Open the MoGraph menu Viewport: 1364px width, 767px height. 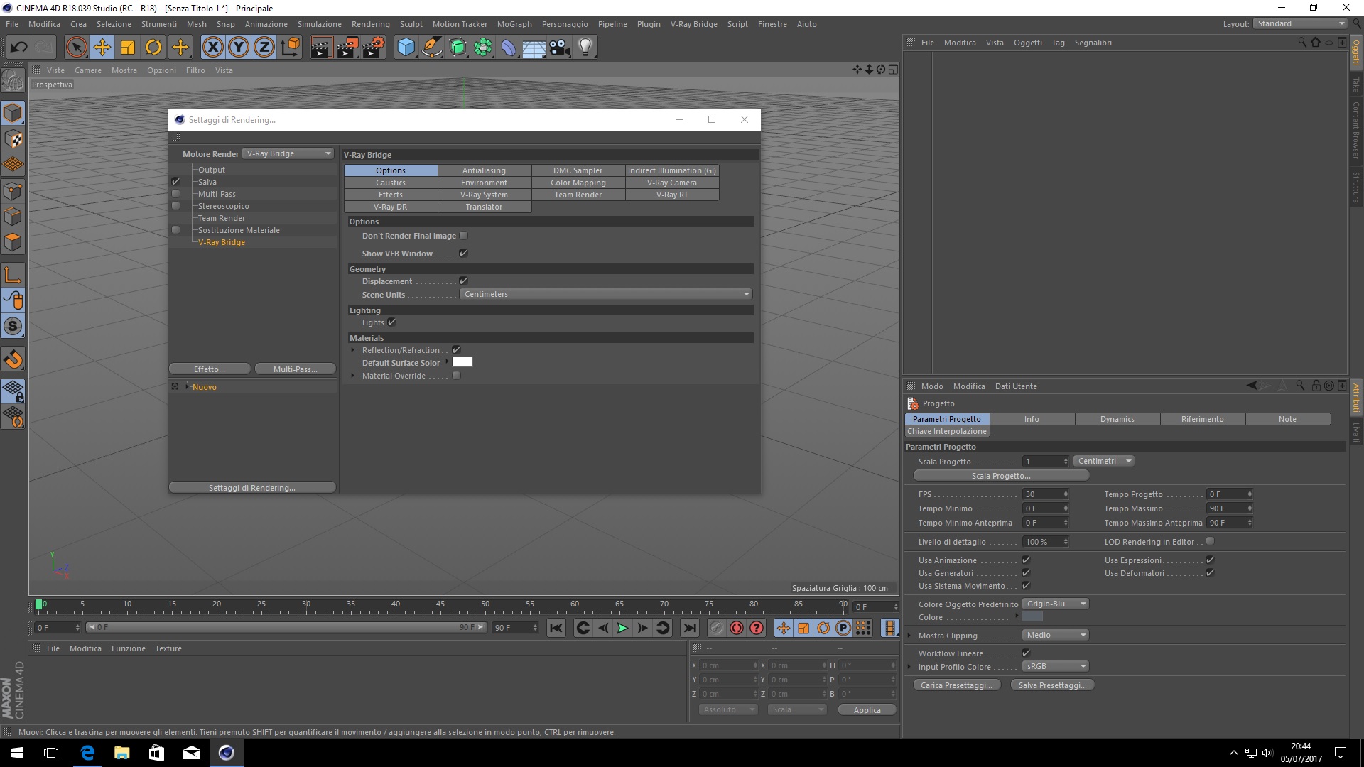coord(514,24)
